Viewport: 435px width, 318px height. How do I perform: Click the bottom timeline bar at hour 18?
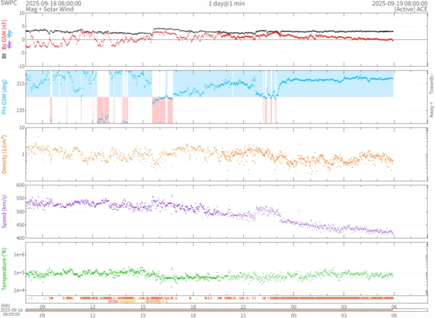tap(193, 311)
